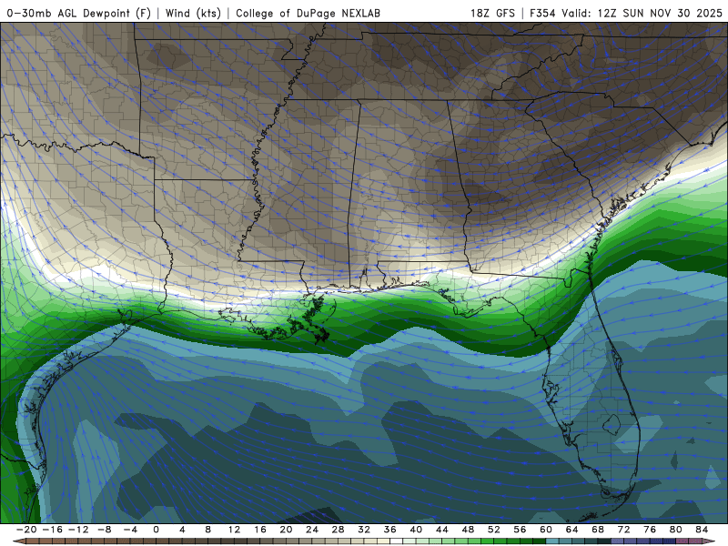The height and width of the screenshot is (546, 728).
Task: Click the '18Z GFS' model run label
Action: pos(492,13)
